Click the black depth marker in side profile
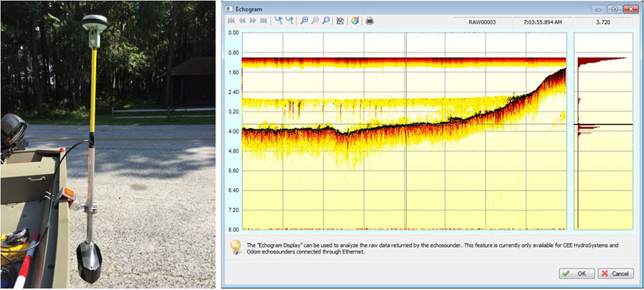The height and width of the screenshot is (290, 644). click(x=603, y=124)
